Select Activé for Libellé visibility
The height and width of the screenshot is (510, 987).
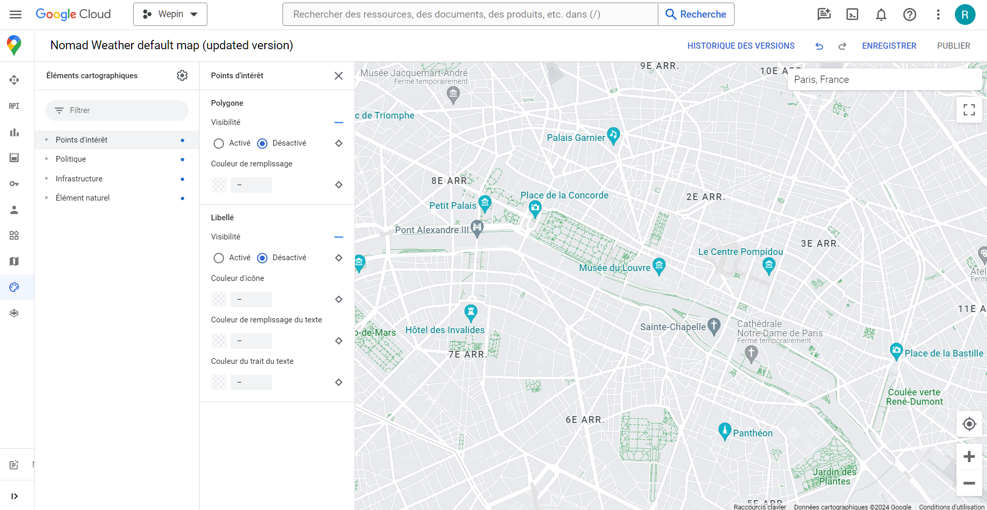tap(219, 258)
